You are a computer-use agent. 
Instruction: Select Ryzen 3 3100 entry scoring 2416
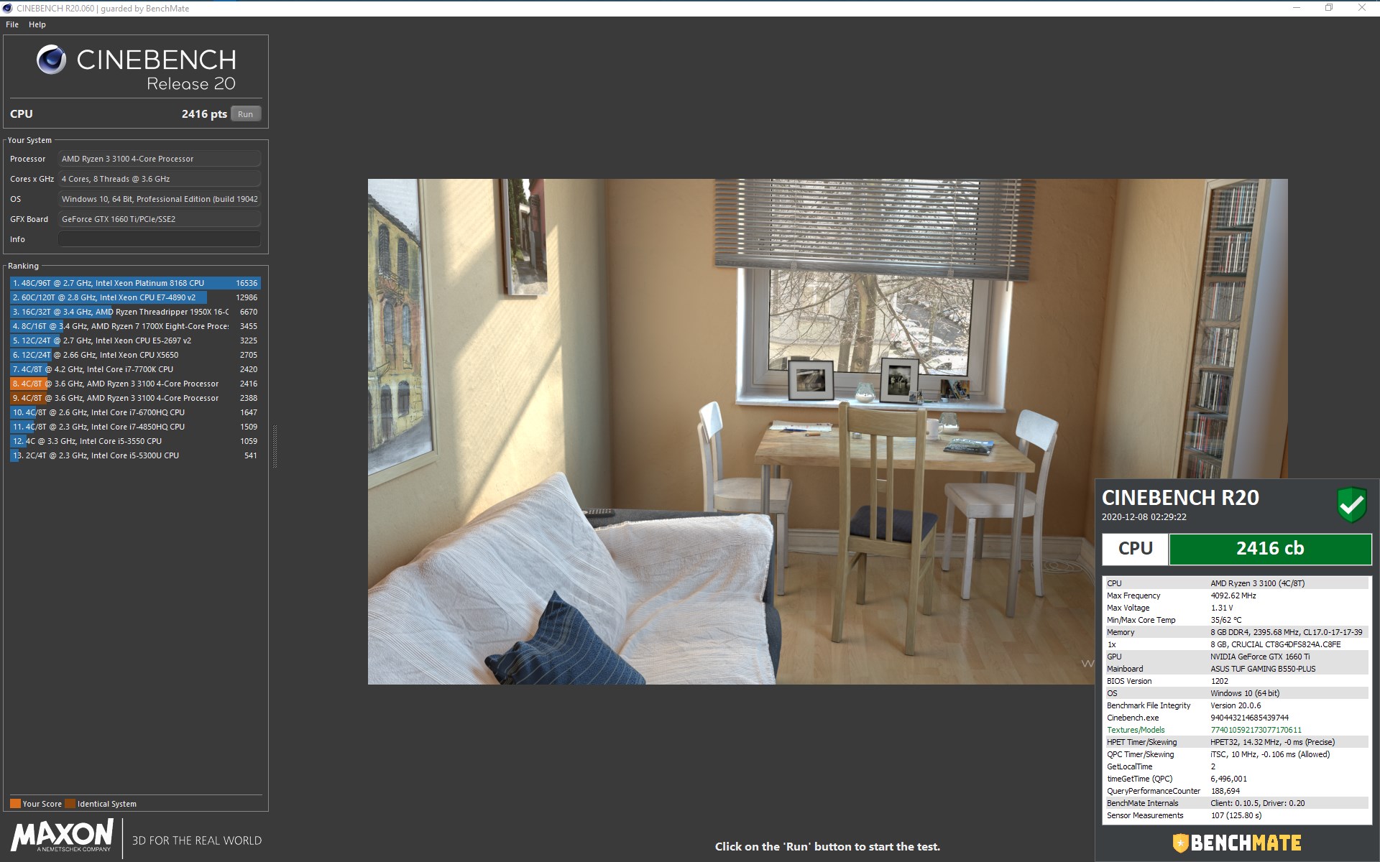point(135,384)
